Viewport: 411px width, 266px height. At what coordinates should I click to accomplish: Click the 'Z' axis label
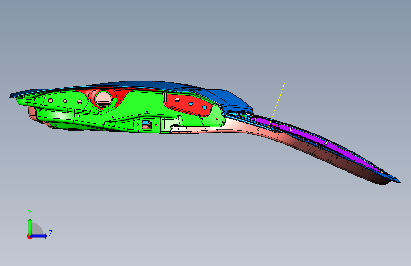pyautogui.click(x=51, y=233)
